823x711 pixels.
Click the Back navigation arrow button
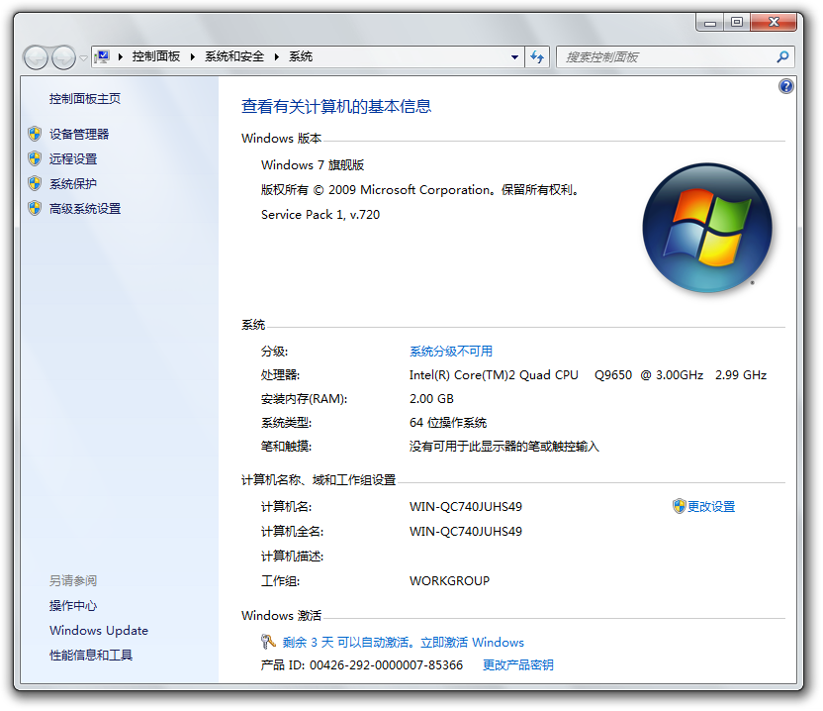pyautogui.click(x=36, y=57)
